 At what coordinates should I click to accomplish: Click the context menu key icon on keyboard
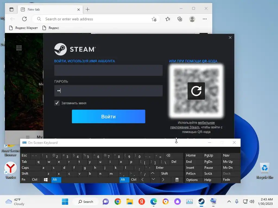[x=177, y=180]
